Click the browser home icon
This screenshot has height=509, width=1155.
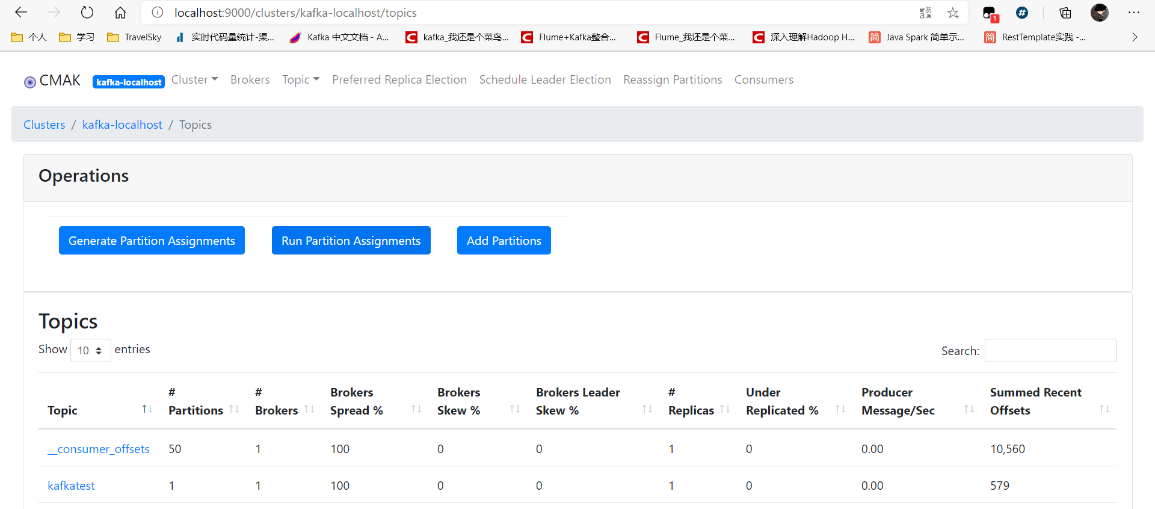120,13
